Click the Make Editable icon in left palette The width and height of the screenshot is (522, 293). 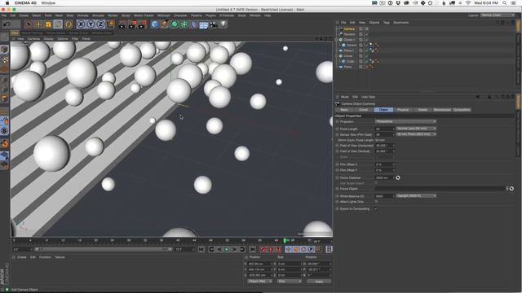pos(4,37)
